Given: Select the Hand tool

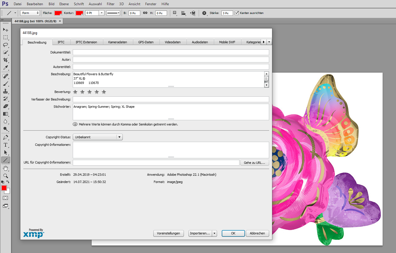Looking at the screenshot, I should click(5, 168).
